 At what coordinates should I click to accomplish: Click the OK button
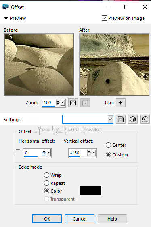pyautogui.click(x=47, y=219)
